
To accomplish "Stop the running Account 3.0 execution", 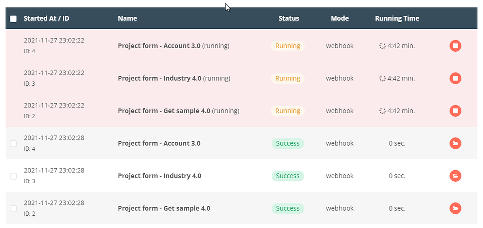I will (455, 46).
